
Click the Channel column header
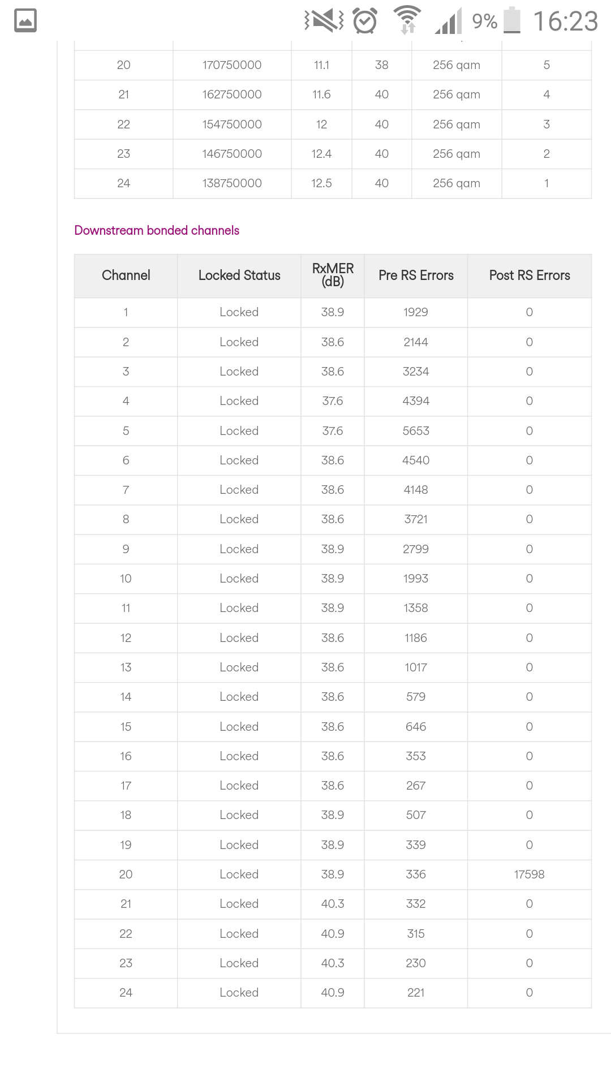click(x=126, y=275)
